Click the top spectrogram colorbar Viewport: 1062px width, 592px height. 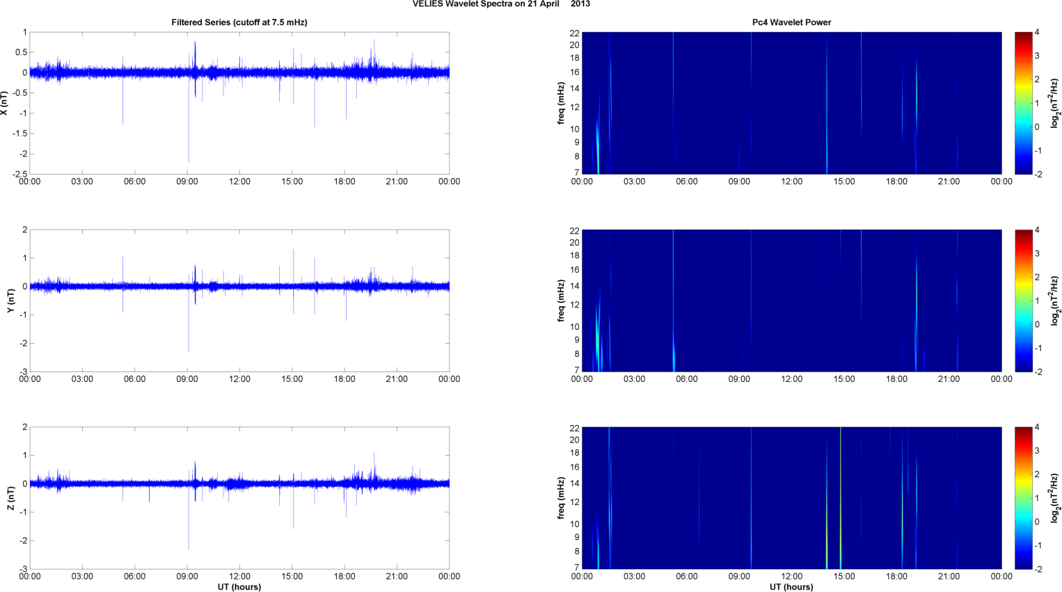click(x=1023, y=103)
